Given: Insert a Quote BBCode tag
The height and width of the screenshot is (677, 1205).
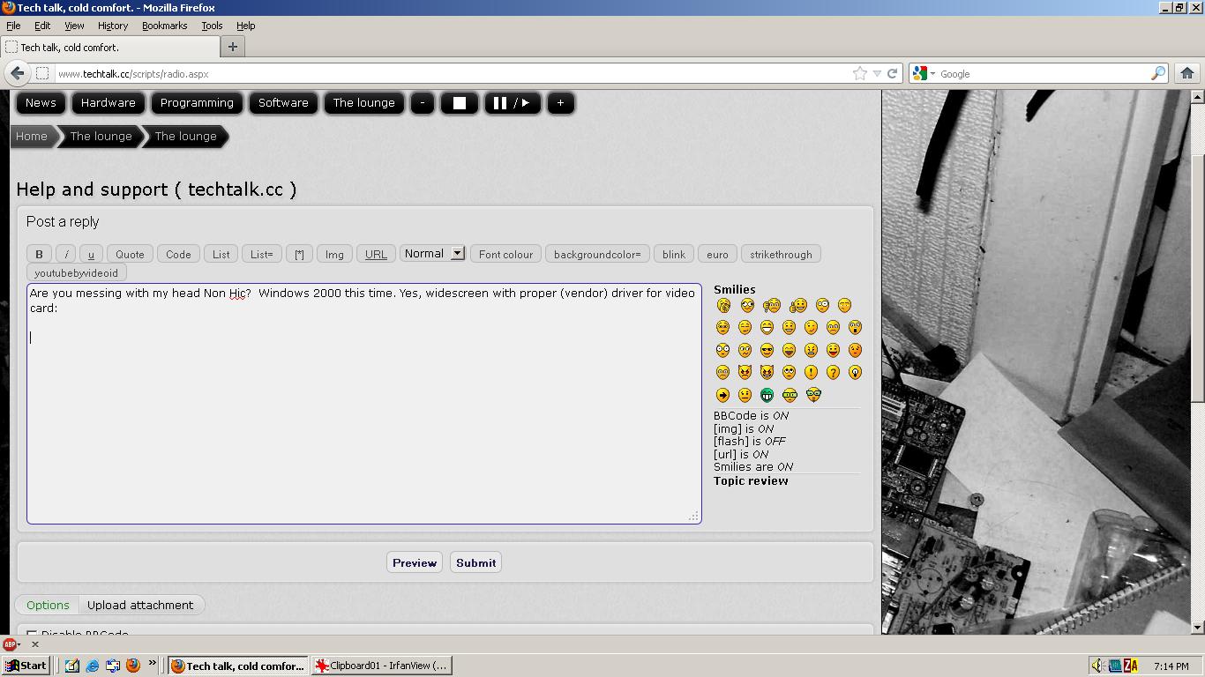Looking at the screenshot, I should click(130, 254).
